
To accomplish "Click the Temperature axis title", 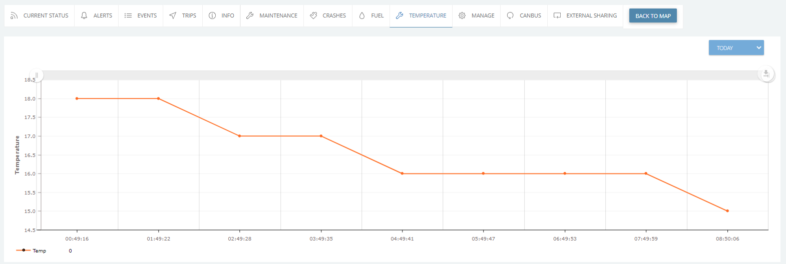I will (x=17, y=155).
